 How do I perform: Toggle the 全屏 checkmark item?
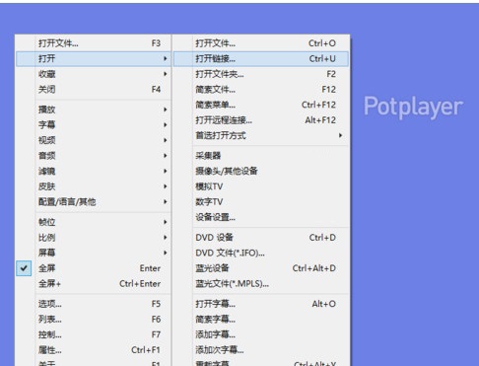tap(94, 268)
